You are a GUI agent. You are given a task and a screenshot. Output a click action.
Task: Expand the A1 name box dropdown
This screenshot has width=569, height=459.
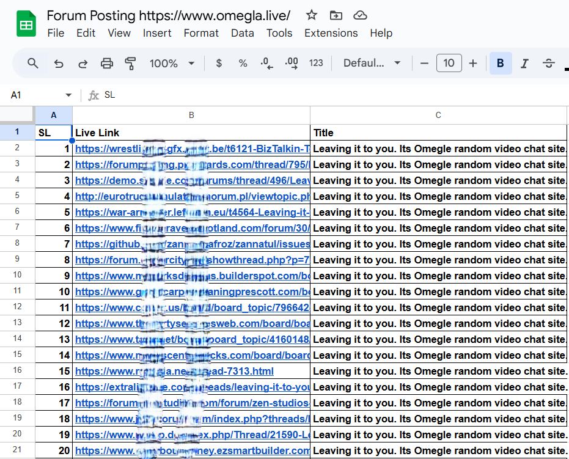pyautogui.click(x=68, y=95)
